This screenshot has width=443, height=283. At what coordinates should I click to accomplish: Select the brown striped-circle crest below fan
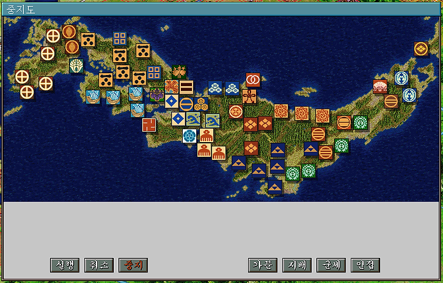point(391,101)
